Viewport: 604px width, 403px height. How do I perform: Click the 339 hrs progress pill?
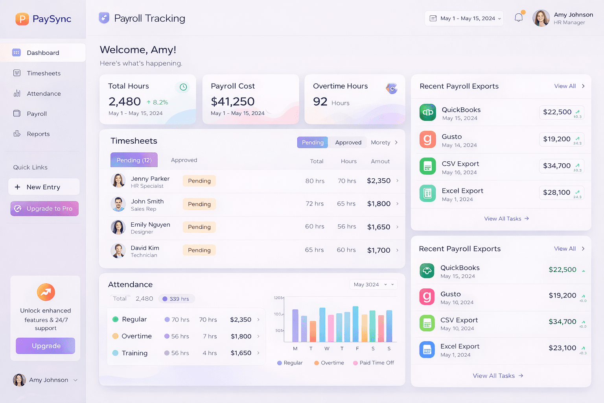[177, 299]
